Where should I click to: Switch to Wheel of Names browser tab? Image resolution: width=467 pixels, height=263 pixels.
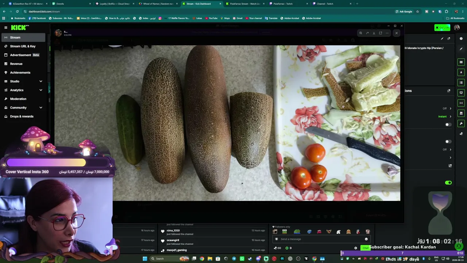(158, 4)
